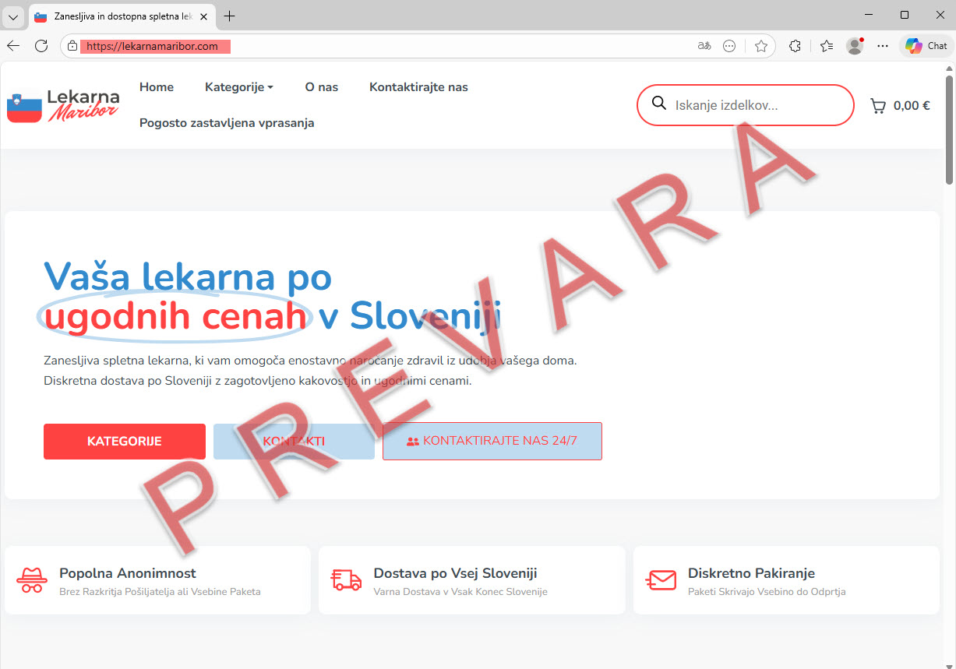Click the browser profile avatar icon
The height and width of the screenshot is (669, 956).
pos(855,46)
